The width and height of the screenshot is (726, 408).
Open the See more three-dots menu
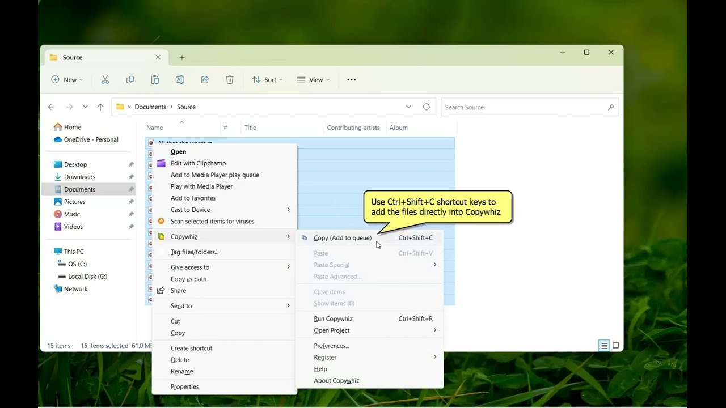point(352,80)
